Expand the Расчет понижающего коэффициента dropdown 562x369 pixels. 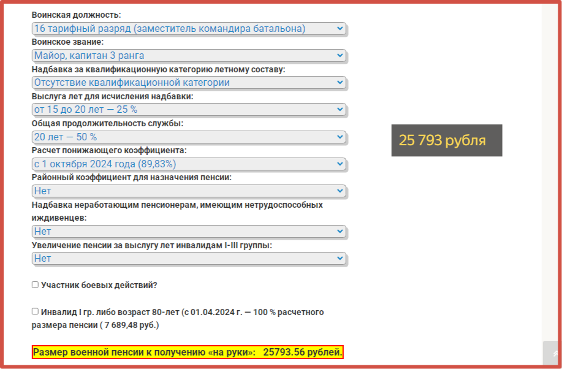tap(189, 164)
